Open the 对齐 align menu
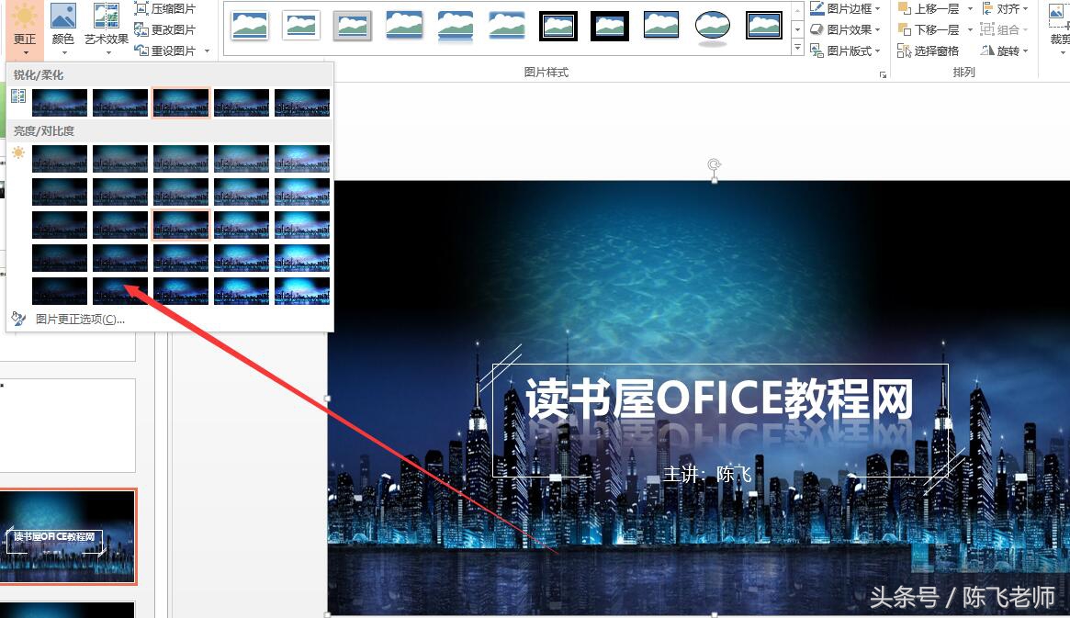The width and height of the screenshot is (1070, 618). pyautogui.click(x=1005, y=9)
